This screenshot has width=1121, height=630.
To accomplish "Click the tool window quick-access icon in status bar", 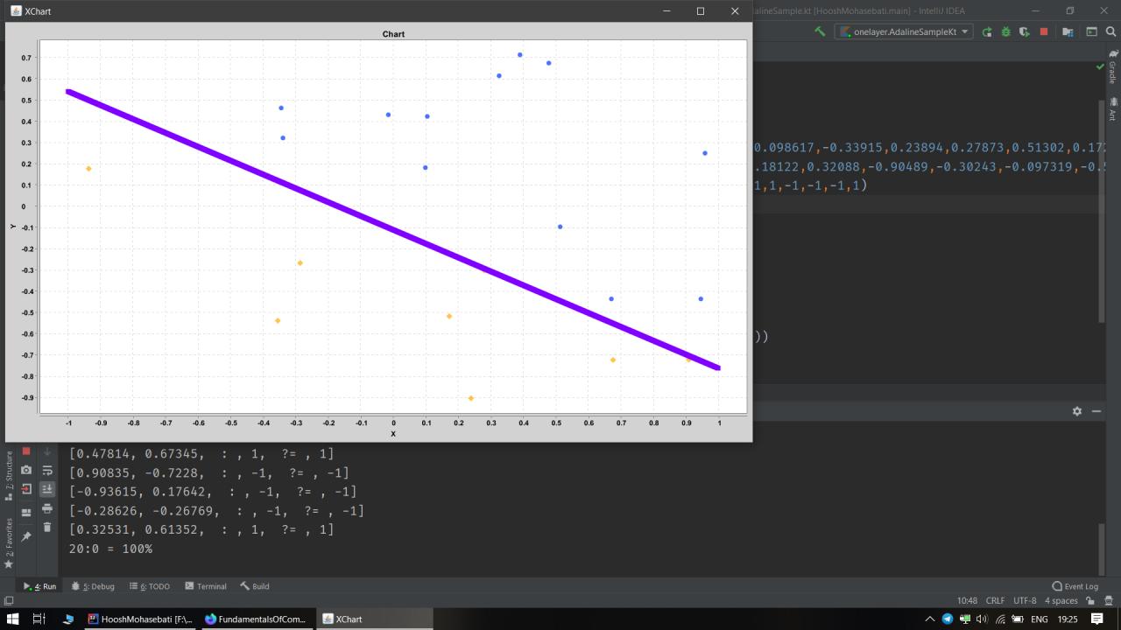I will (8, 601).
